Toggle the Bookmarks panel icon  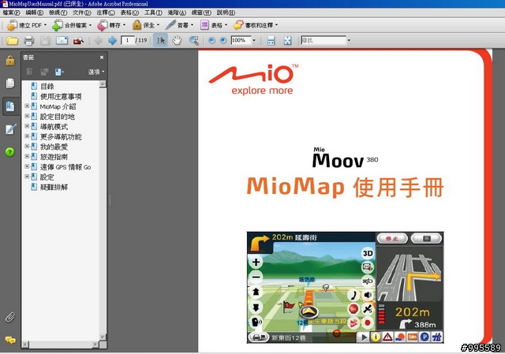[10, 106]
